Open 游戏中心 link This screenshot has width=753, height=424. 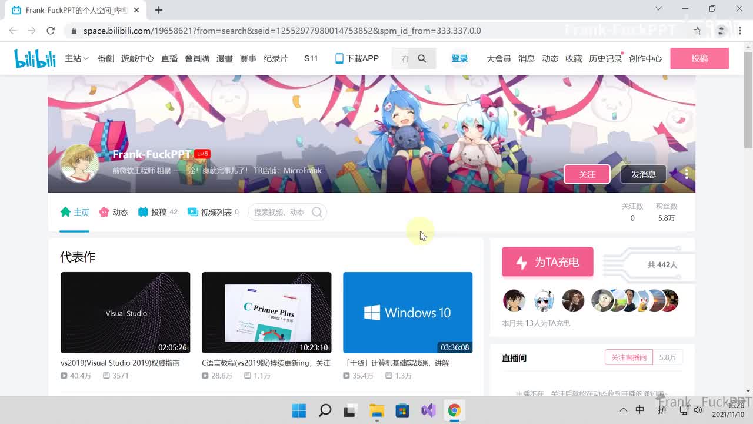coord(138,58)
